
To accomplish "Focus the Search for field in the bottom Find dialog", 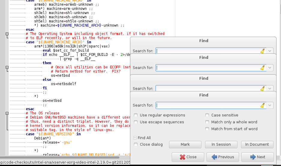I will 207,105.
